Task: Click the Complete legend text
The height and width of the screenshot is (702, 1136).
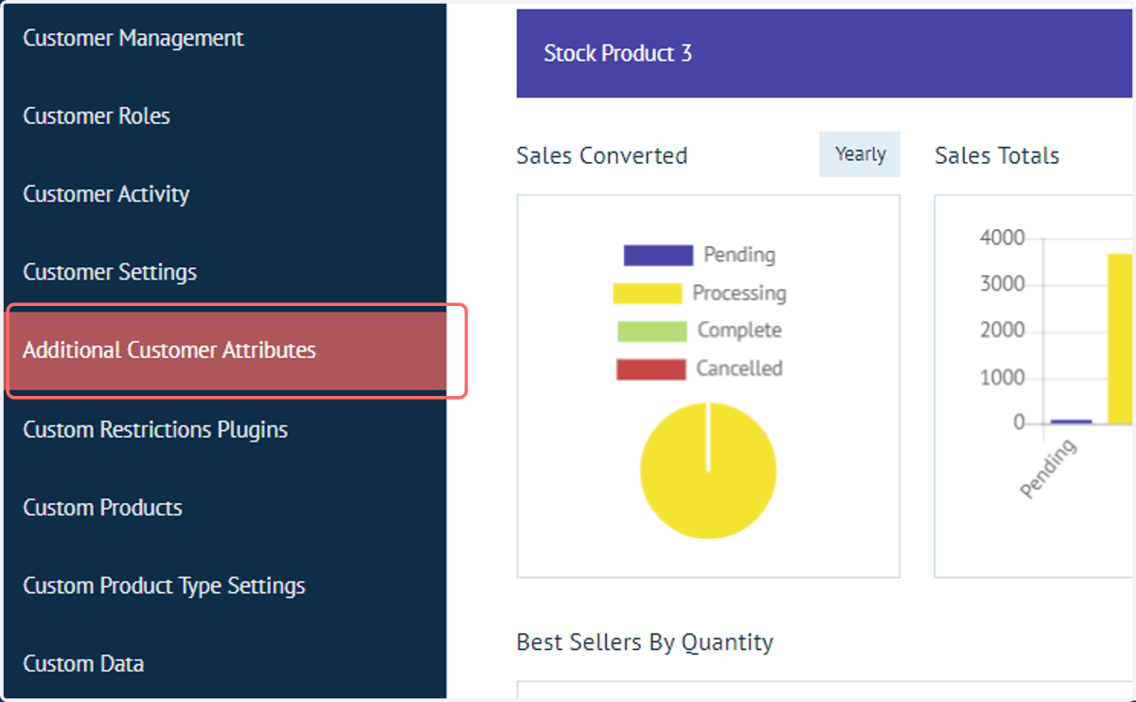Action: [739, 331]
